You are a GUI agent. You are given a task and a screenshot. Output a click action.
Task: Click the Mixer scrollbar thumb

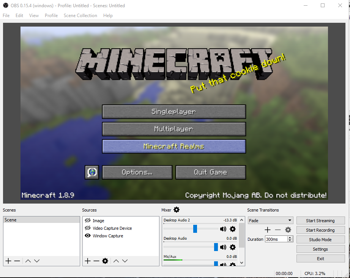click(x=241, y=235)
